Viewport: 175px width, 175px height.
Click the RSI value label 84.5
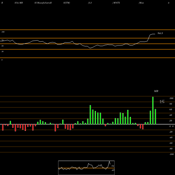[x=160, y=33]
